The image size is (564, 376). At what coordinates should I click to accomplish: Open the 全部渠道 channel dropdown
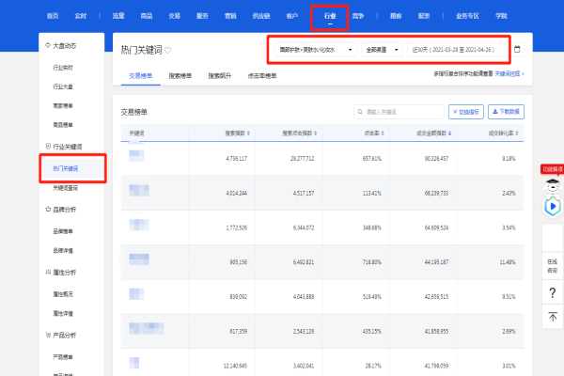click(x=382, y=49)
